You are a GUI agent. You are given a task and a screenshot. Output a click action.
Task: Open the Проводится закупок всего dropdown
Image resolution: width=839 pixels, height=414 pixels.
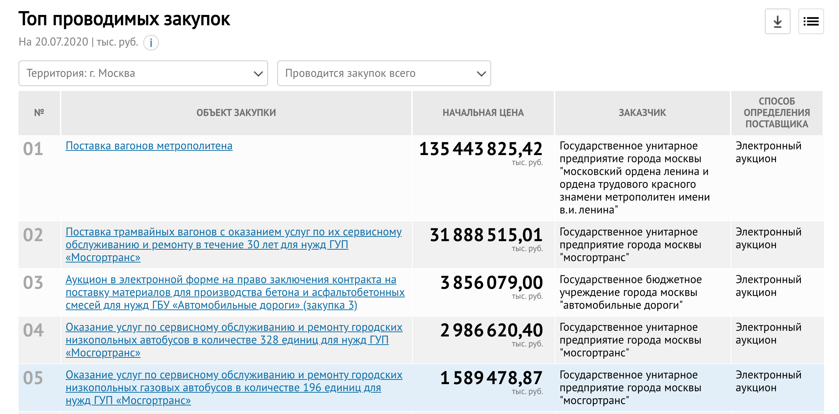point(384,73)
